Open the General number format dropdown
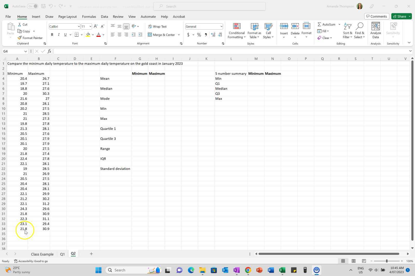The image size is (415, 276). [221, 26]
